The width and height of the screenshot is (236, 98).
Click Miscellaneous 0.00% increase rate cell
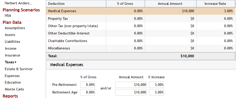click(x=216, y=48)
